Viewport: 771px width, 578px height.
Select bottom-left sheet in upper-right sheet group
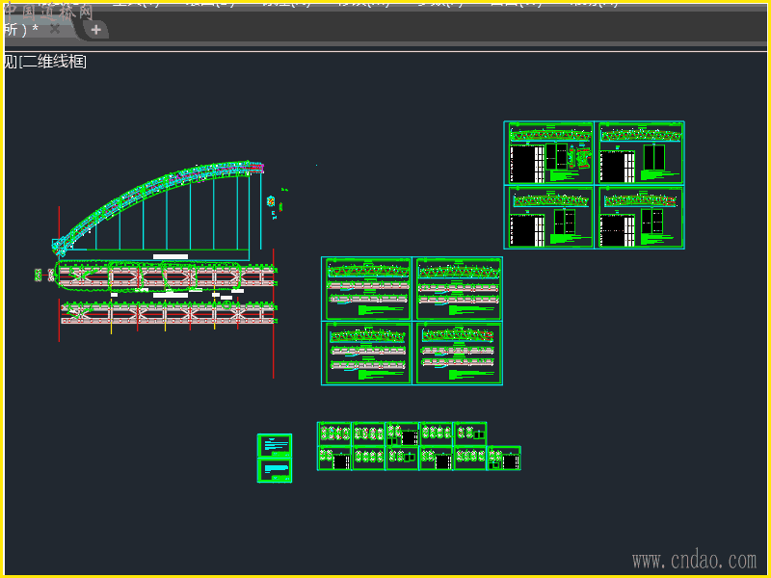(549, 218)
